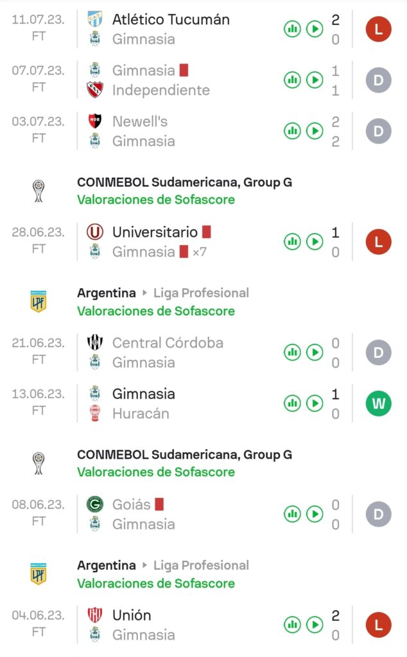Click the Independiente club crest
Screen dimensions: 407x657
tap(95, 90)
